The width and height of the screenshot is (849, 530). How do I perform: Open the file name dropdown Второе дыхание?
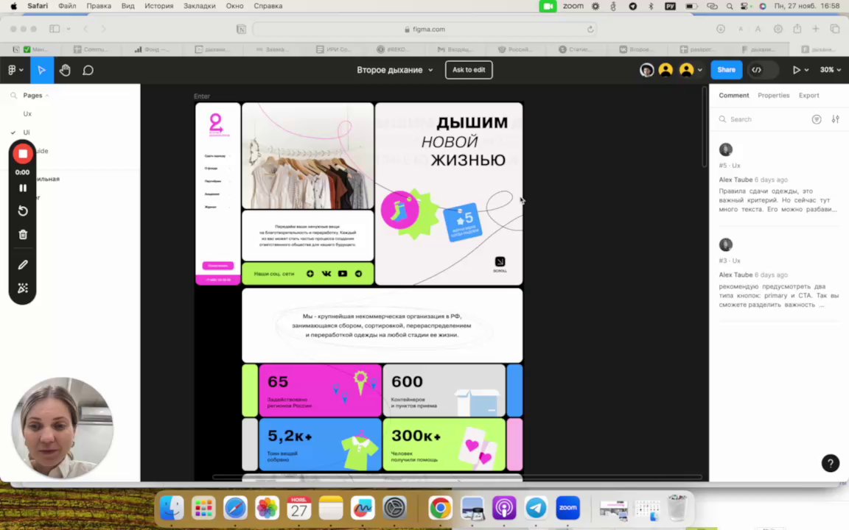(x=395, y=70)
